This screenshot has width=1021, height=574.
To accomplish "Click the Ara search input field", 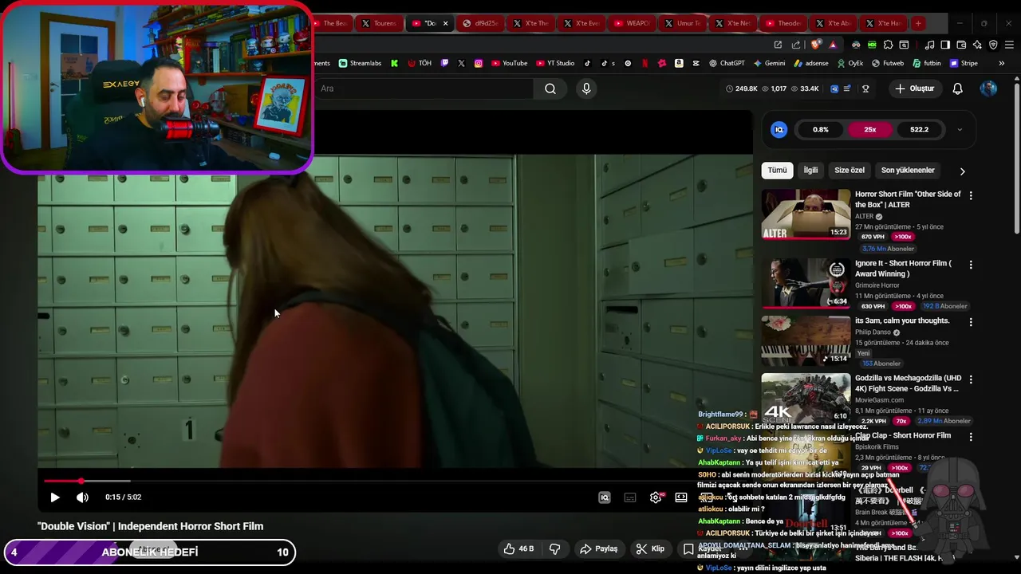I will [423, 88].
